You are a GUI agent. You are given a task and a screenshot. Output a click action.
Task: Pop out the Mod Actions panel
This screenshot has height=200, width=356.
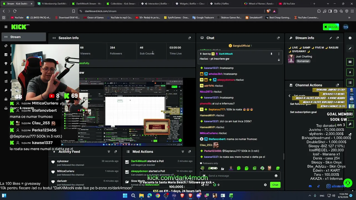click(189, 152)
